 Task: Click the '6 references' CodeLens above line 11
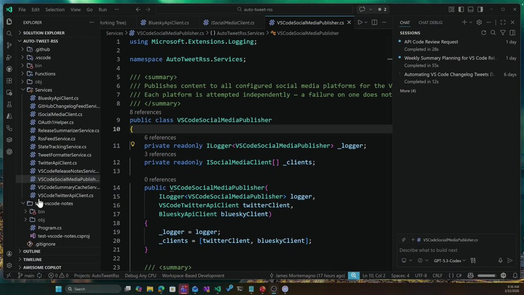click(x=160, y=138)
